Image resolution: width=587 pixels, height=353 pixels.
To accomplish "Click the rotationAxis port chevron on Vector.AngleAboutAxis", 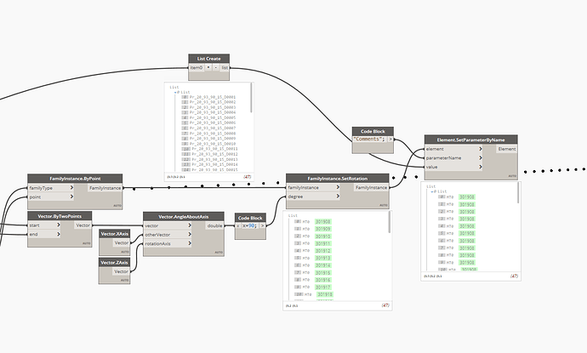I will click(190, 243).
